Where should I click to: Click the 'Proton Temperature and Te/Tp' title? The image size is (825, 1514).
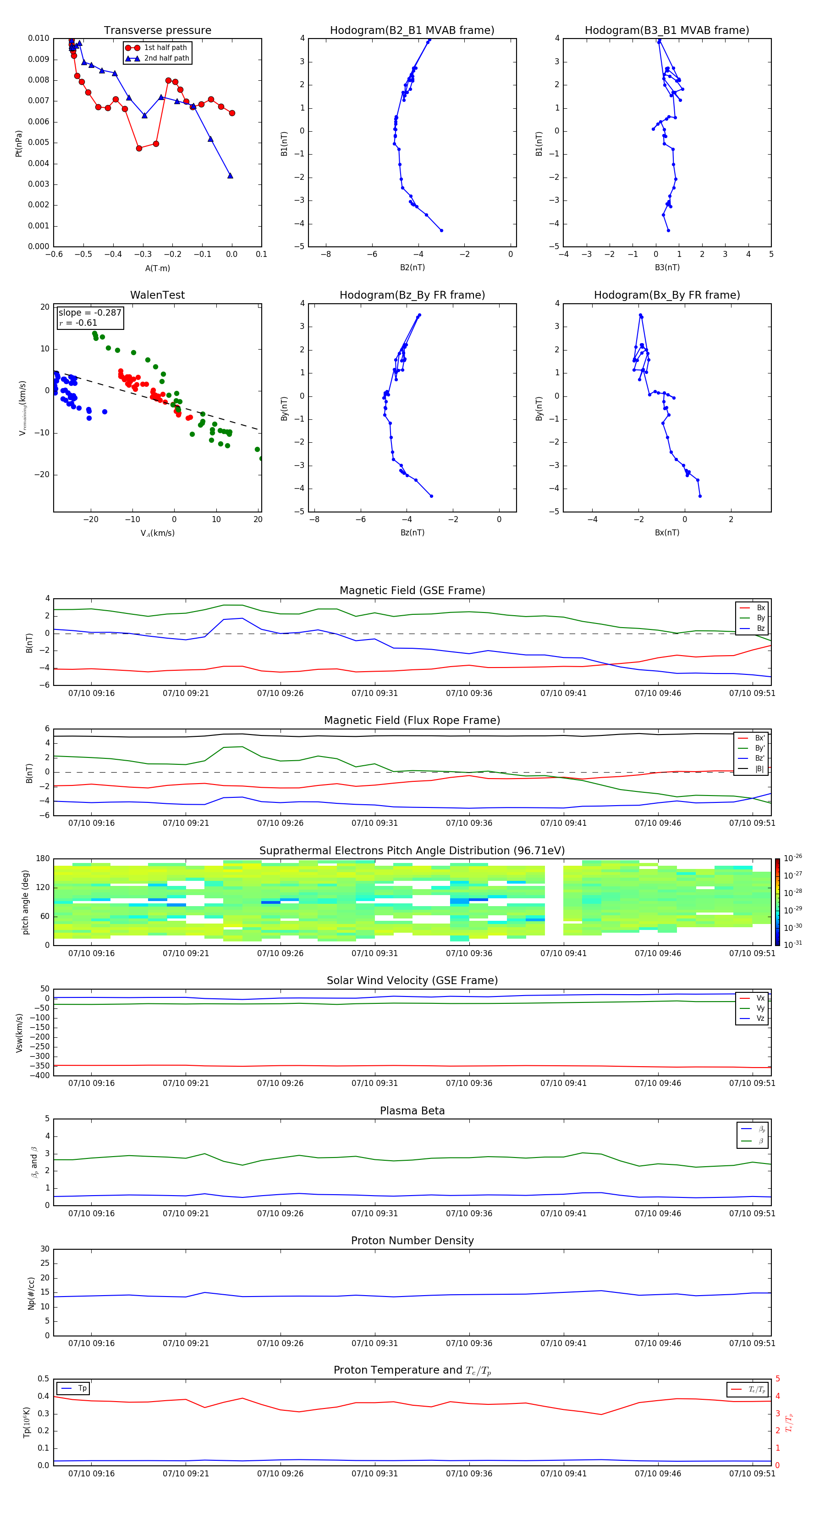tap(412, 1370)
